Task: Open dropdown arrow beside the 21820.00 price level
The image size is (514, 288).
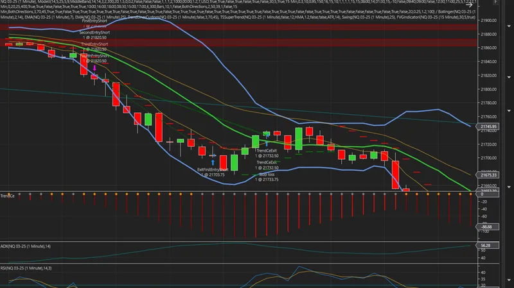Action: 509,77
